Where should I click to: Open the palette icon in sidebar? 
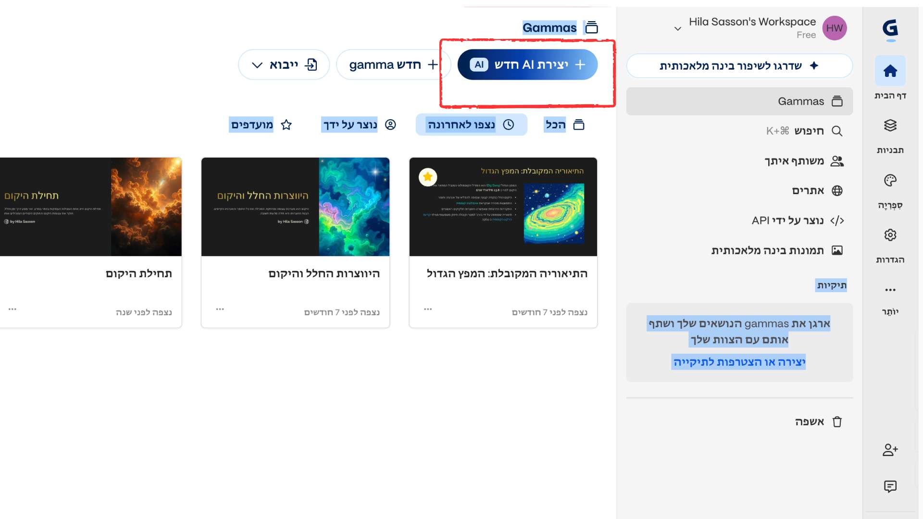click(x=890, y=181)
